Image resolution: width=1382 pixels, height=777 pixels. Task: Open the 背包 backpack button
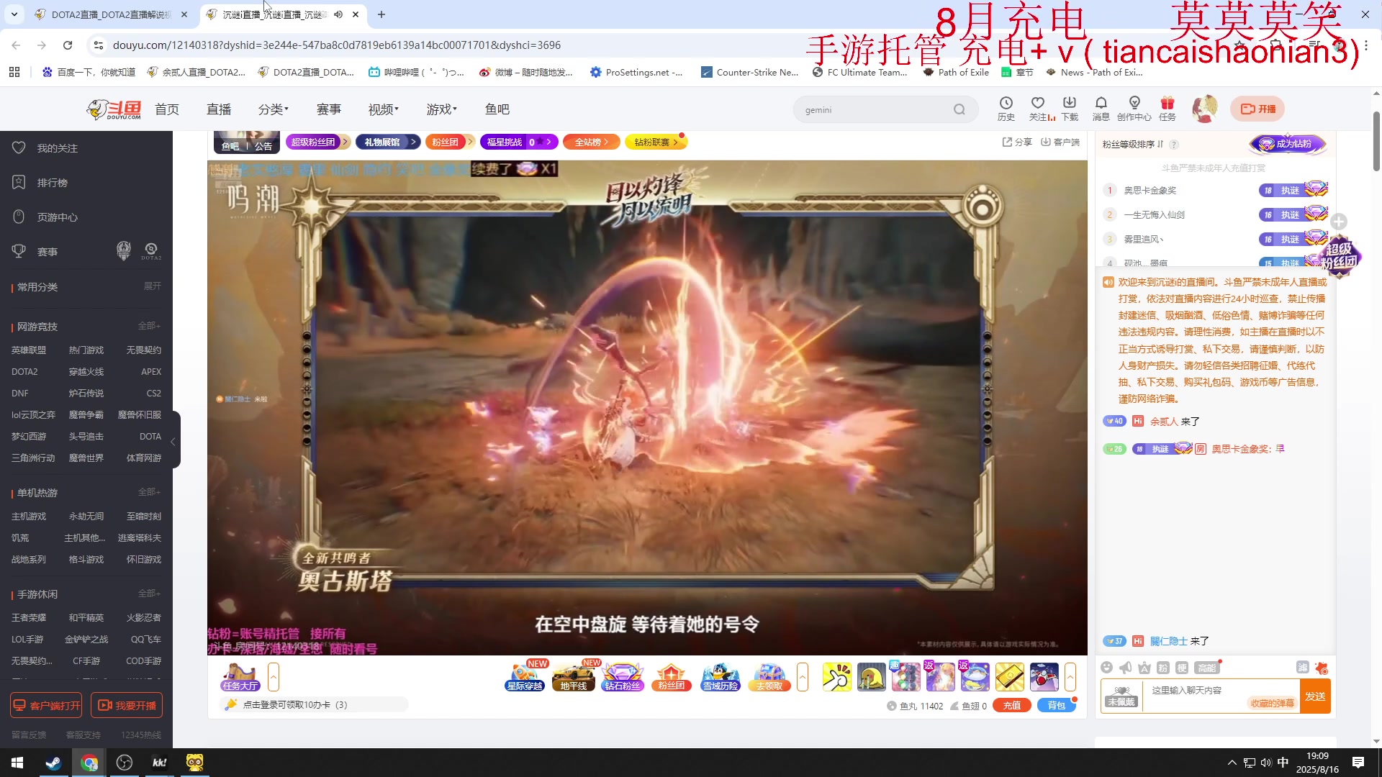(1056, 706)
